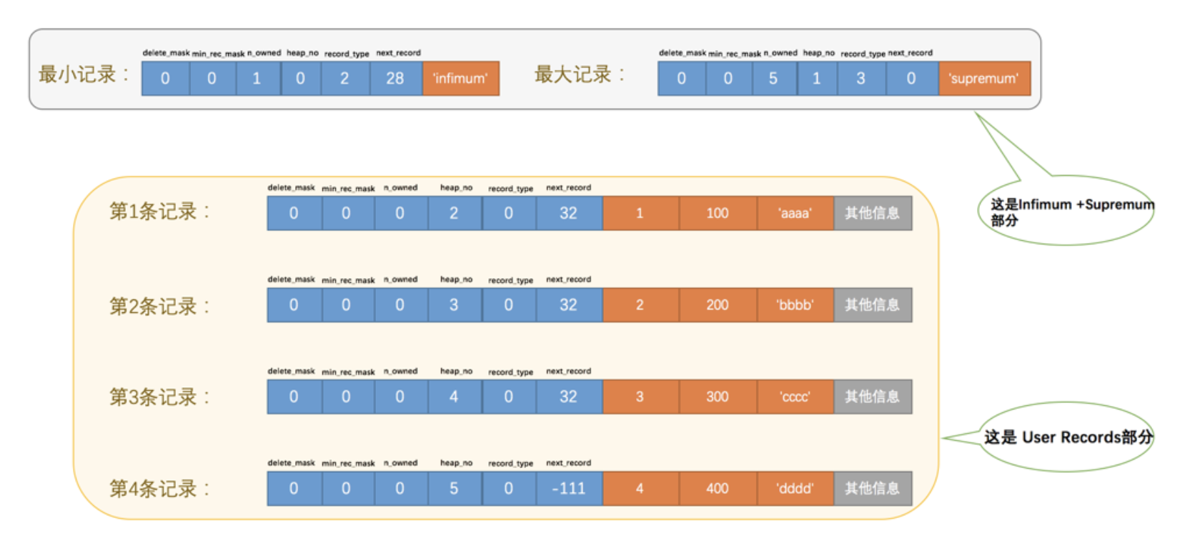The image size is (1195, 546).
Task: Select the next_record value 28 cell
Action: [395, 79]
